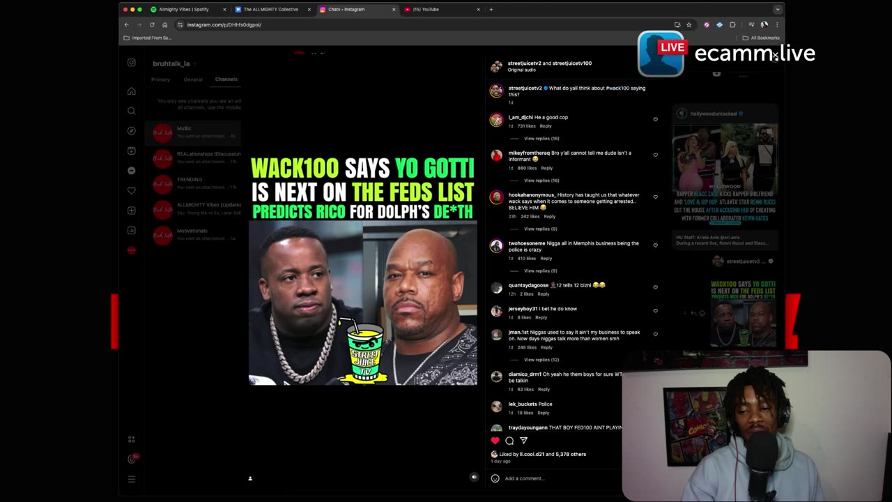Viewport: 892px width, 502px height.
Task: Switch to Primary inbox tab
Action: [x=160, y=79]
